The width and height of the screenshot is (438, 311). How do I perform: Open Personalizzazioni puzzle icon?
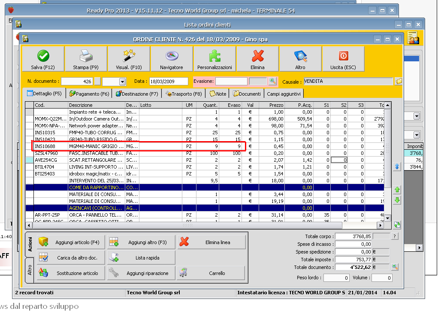tap(214, 59)
